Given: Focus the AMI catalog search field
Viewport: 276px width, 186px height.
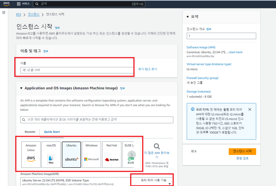Looking at the screenshot, I should [97, 120].
